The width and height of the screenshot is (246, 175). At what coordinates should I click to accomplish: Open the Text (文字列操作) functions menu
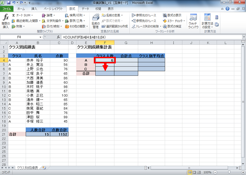[52, 21]
